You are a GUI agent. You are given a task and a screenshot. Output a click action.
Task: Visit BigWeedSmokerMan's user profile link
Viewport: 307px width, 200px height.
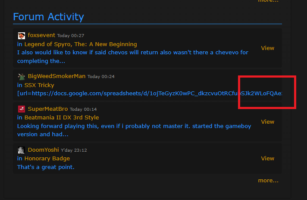[x=56, y=76]
